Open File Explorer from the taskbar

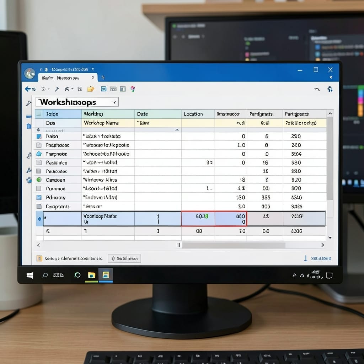[x=92, y=275]
